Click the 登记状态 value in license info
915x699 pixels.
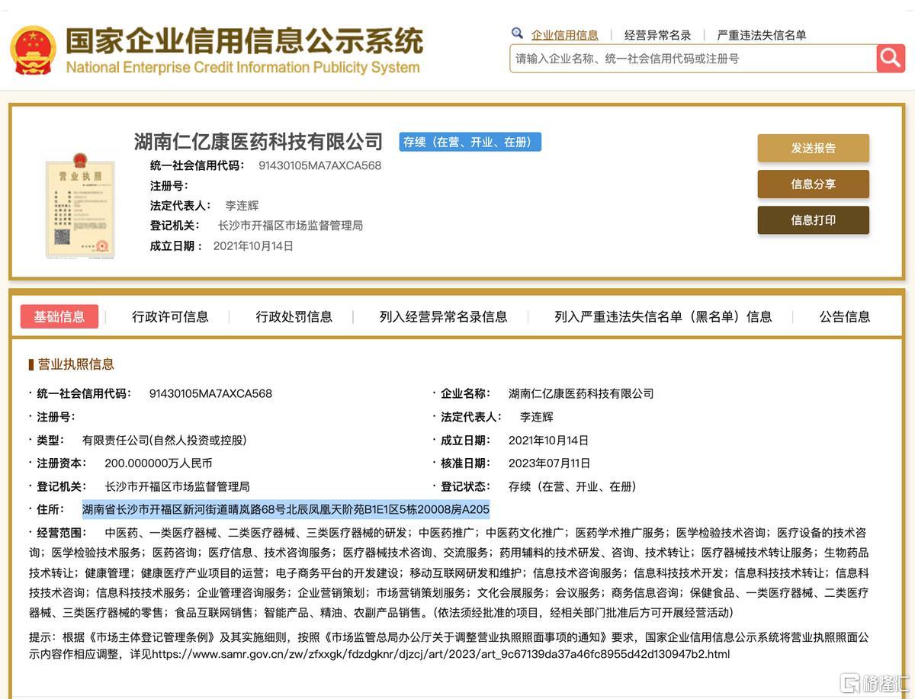[x=572, y=486]
